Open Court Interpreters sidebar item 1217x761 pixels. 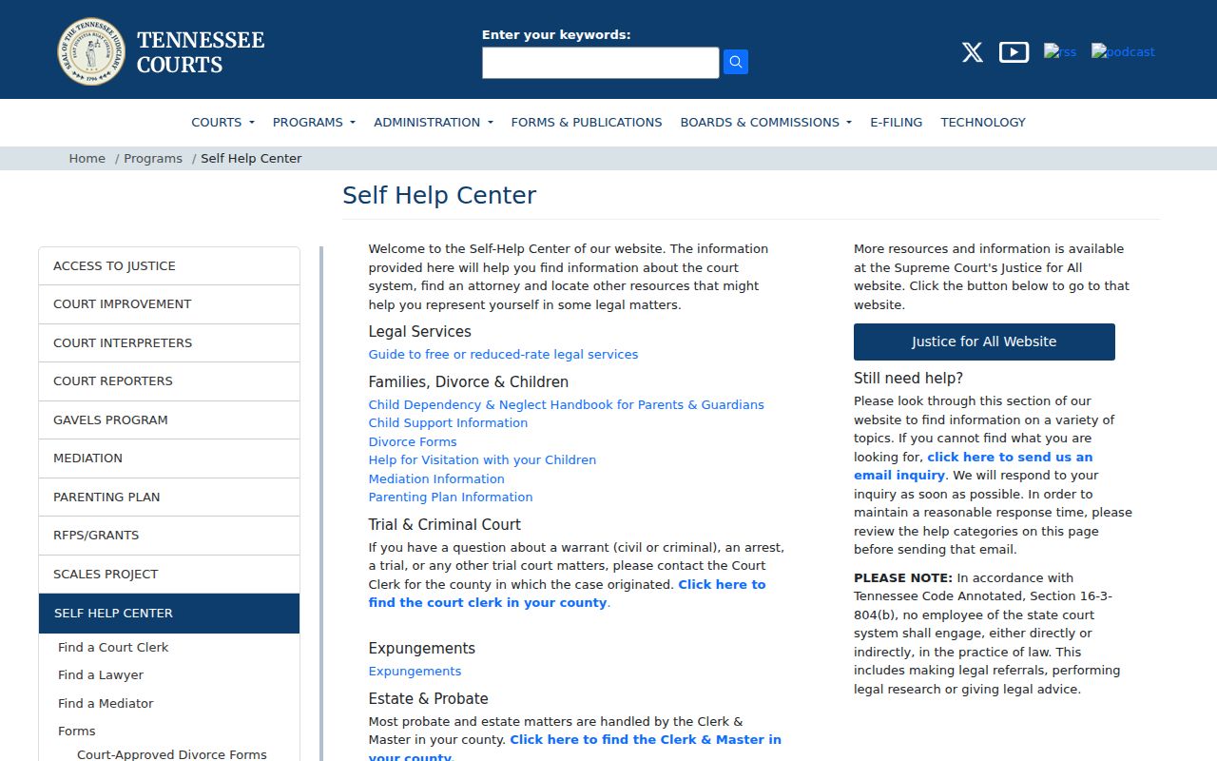click(x=169, y=342)
